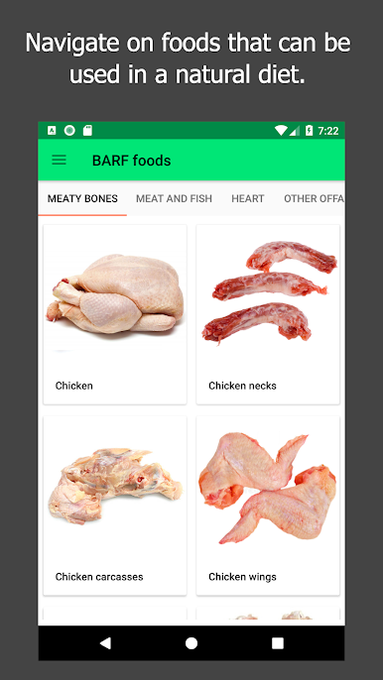Tap the Wi-Fi signal icon in status bar
This screenshot has width=383, height=680.
click(281, 130)
